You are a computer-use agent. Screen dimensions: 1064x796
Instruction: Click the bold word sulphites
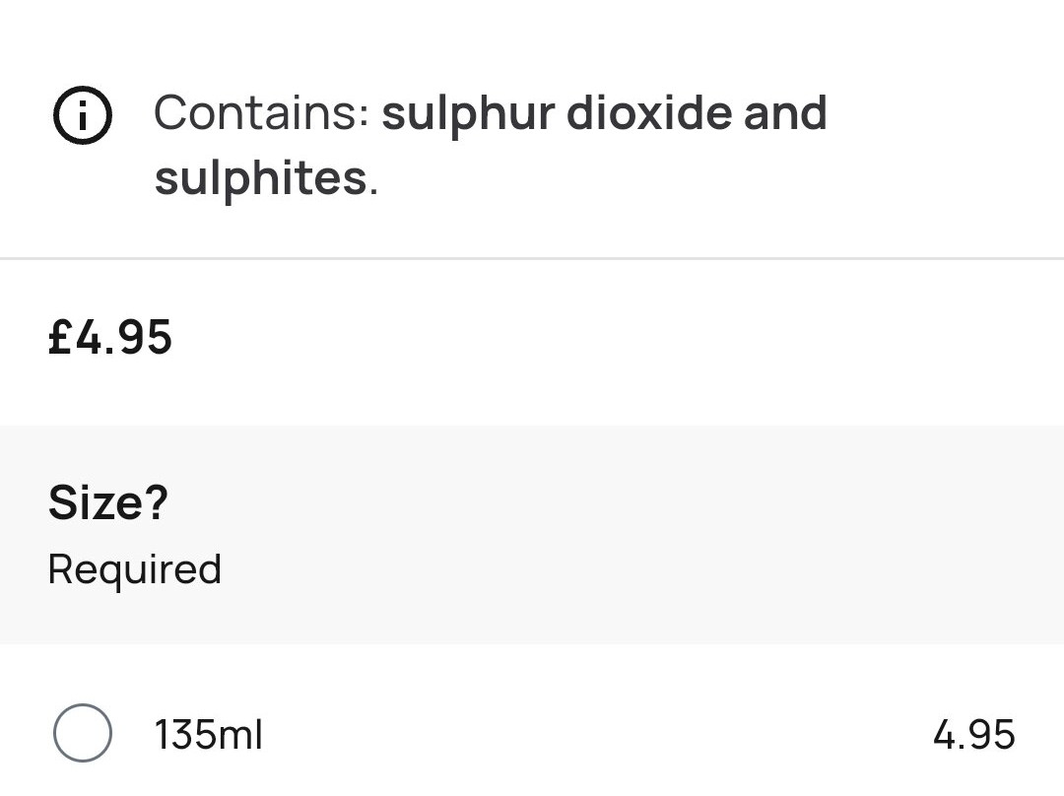pos(261,179)
